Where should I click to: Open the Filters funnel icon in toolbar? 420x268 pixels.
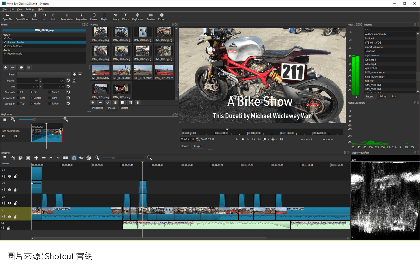tap(125, 17)
